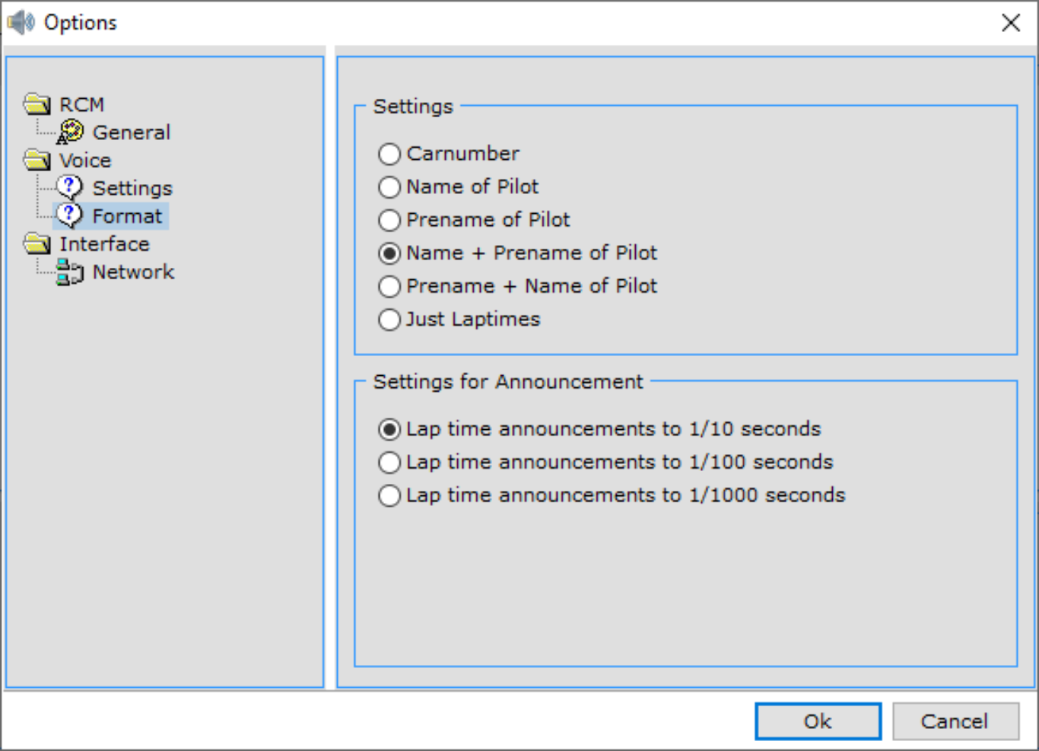Screen dimensions: 1039x751
Task: Click the Settings speech-bubble icon in tree
Action: click(x=69, y=187)
